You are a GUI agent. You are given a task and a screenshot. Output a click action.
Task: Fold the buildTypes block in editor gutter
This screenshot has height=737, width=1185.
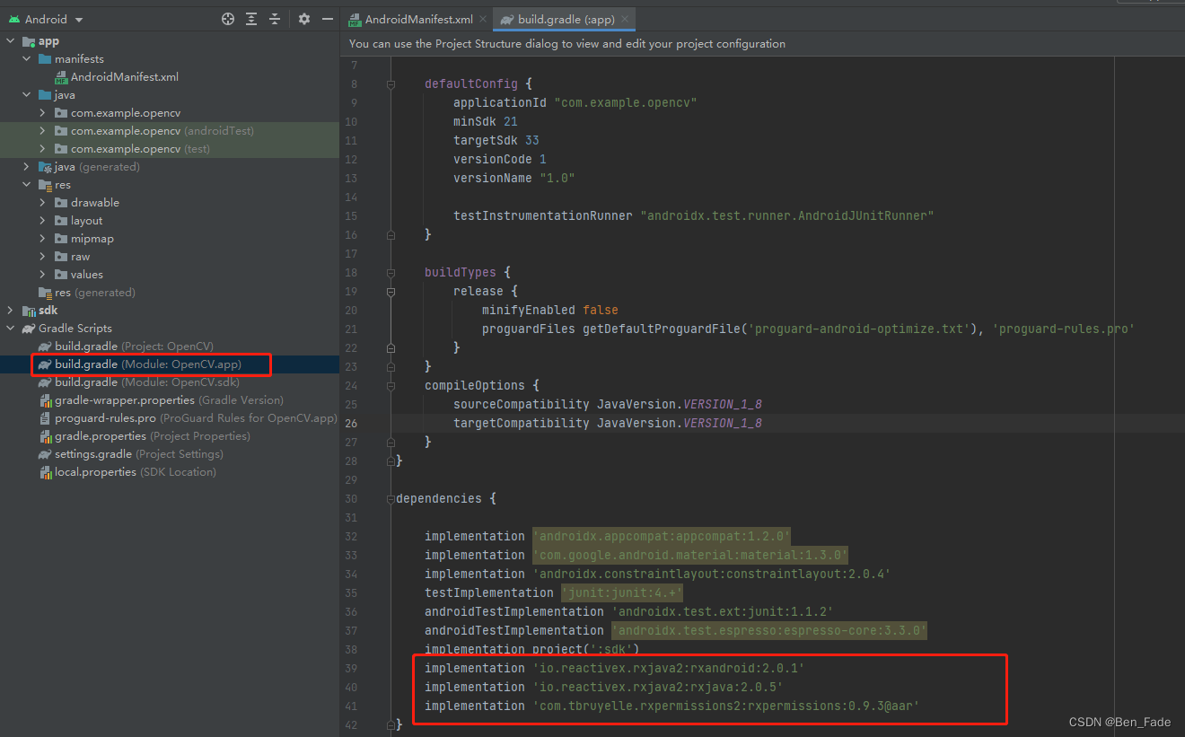tap(390, 272)
